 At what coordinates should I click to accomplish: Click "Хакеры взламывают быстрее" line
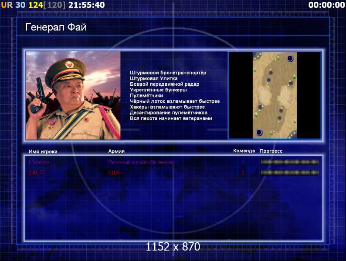[167, 107]
